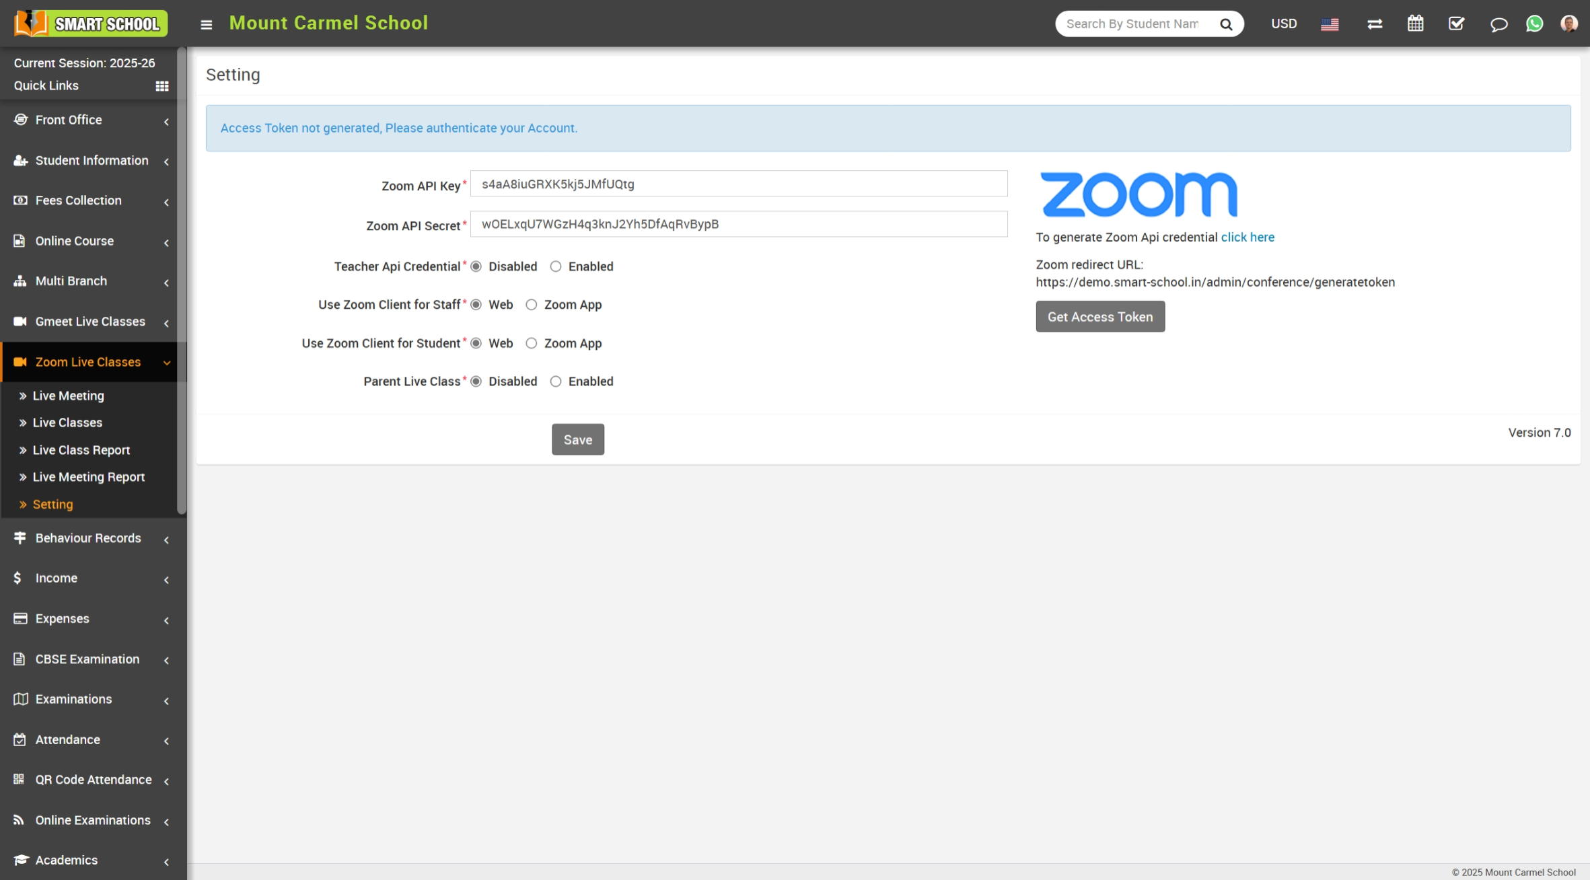Follow the 'click here' Zoom credential link

coord(1248,237)
